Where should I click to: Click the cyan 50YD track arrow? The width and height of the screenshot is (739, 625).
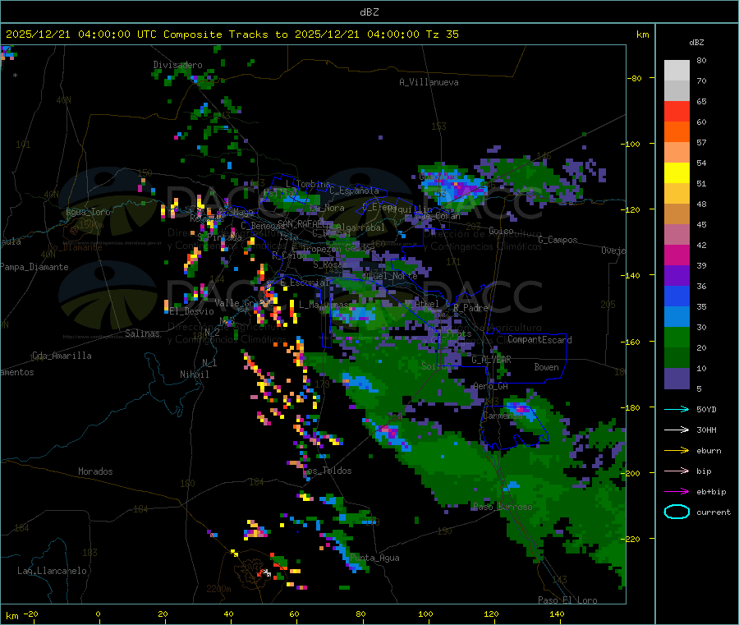click(x=677, y=409)
